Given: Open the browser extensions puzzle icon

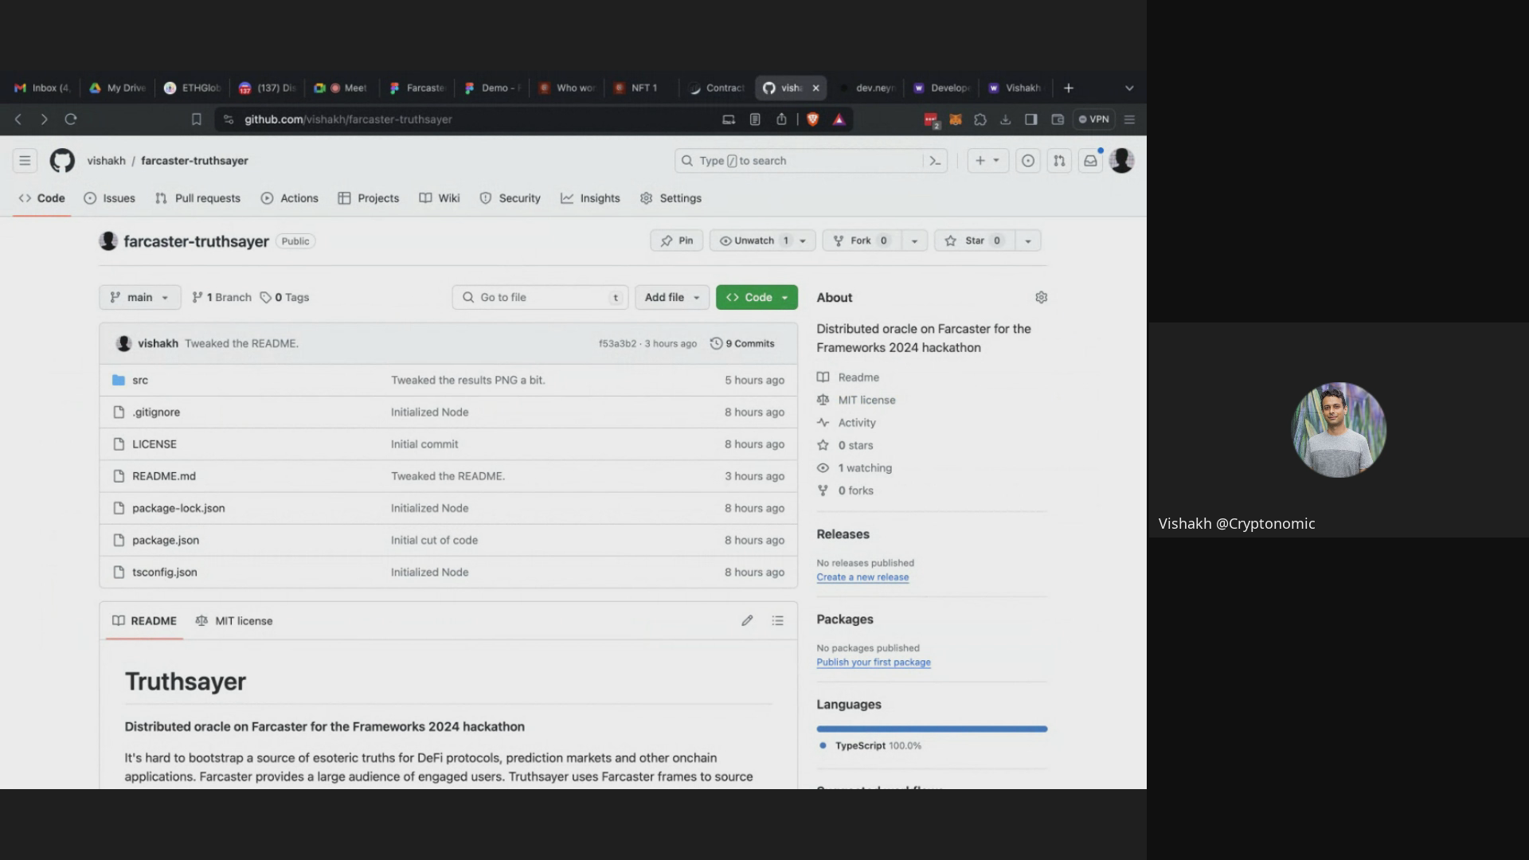Looking at the screenshot, I should (980, 119).
